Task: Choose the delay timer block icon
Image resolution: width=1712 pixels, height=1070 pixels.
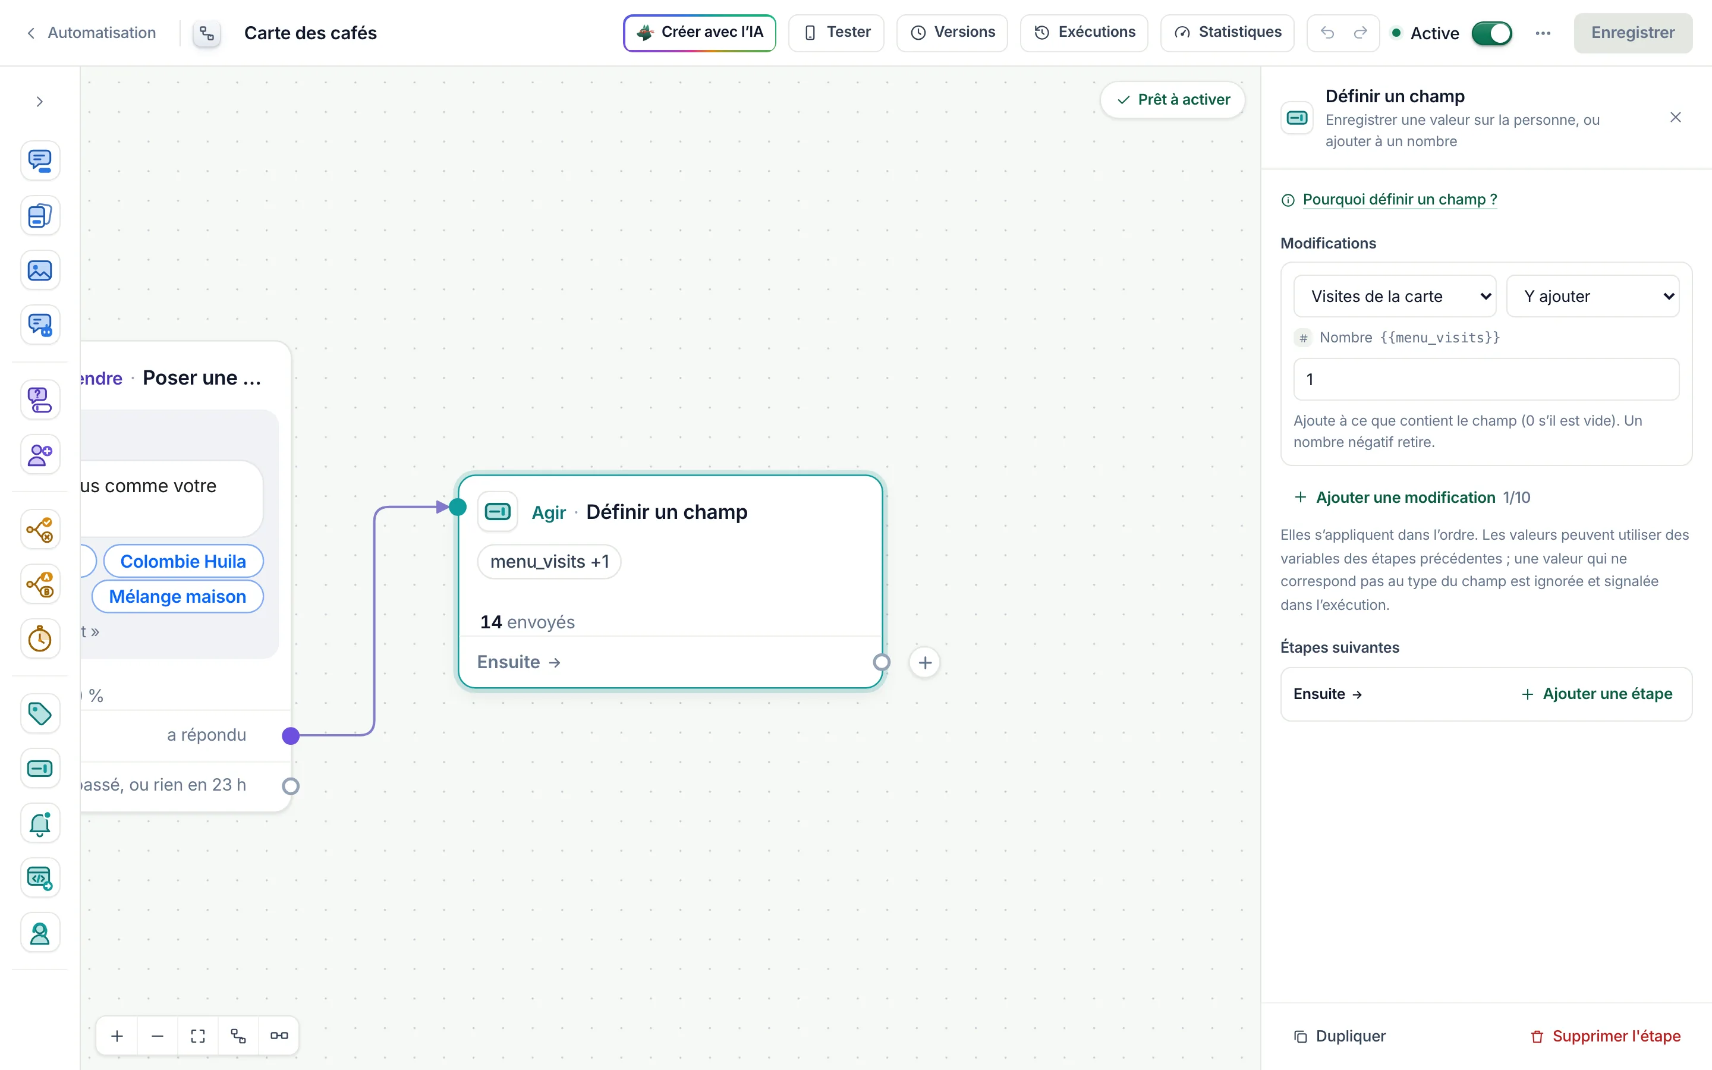Action: point(40,639)
